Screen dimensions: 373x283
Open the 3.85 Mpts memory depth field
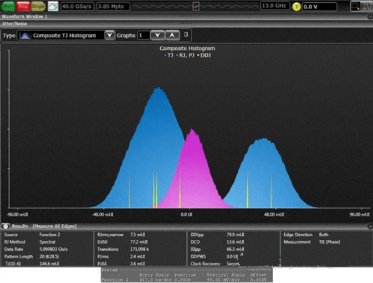(x=113, y=7)
